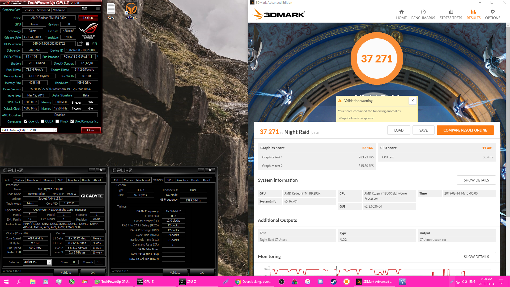Click SHOW DETAILS for Monitoring
510x287 pixels.
(x=476, y=257)
